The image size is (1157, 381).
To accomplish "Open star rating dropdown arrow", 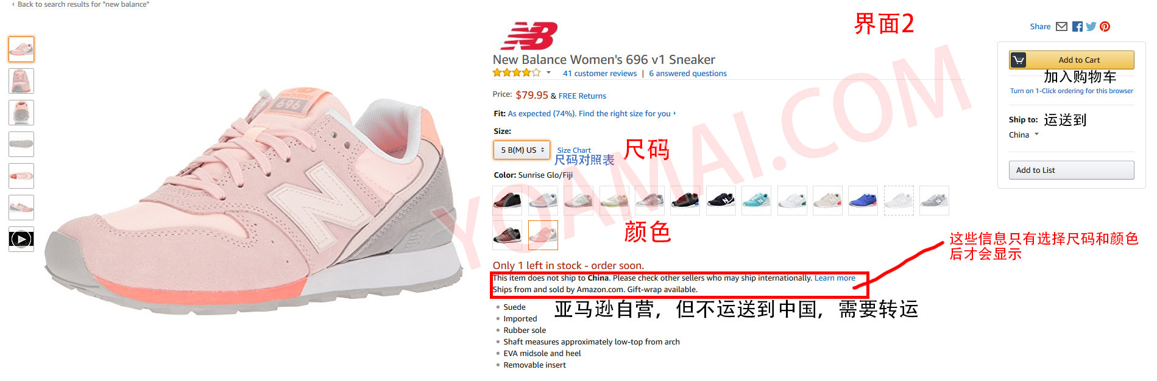I will coord(548,73).
